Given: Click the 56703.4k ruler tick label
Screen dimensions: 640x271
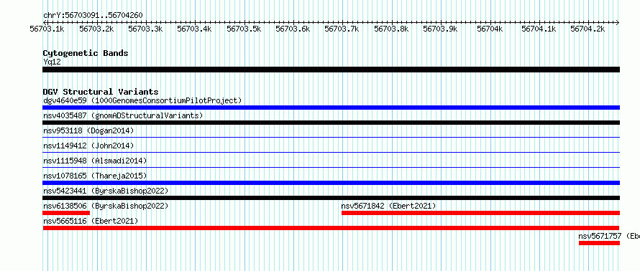Looking at the screenshot, I should coord(195,29).
